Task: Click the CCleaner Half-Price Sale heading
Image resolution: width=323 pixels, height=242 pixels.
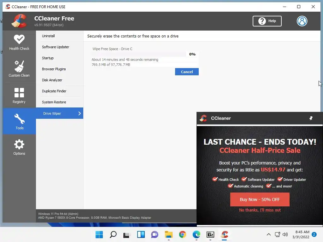Action: coord(260,150)
